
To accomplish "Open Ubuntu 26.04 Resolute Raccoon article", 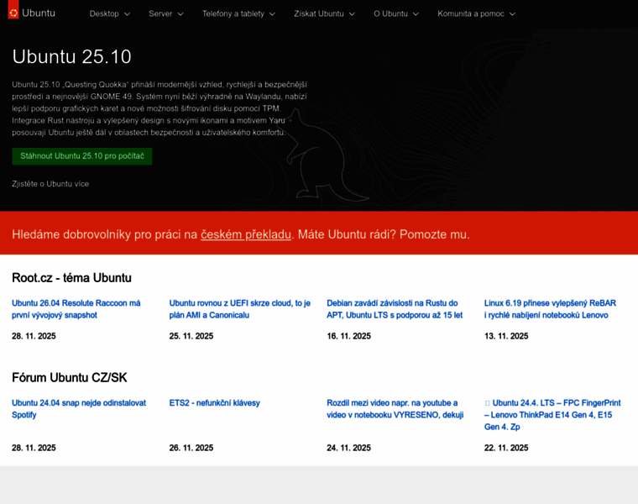I will pos(76,309).
